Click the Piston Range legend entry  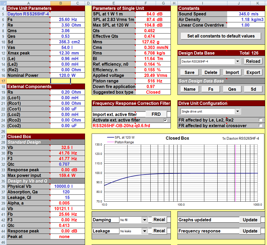(x=120, y=142)
